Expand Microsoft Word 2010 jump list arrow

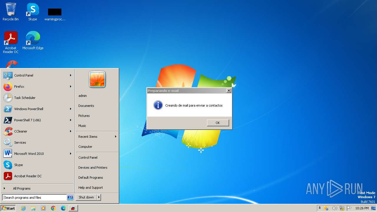[71, 154]
